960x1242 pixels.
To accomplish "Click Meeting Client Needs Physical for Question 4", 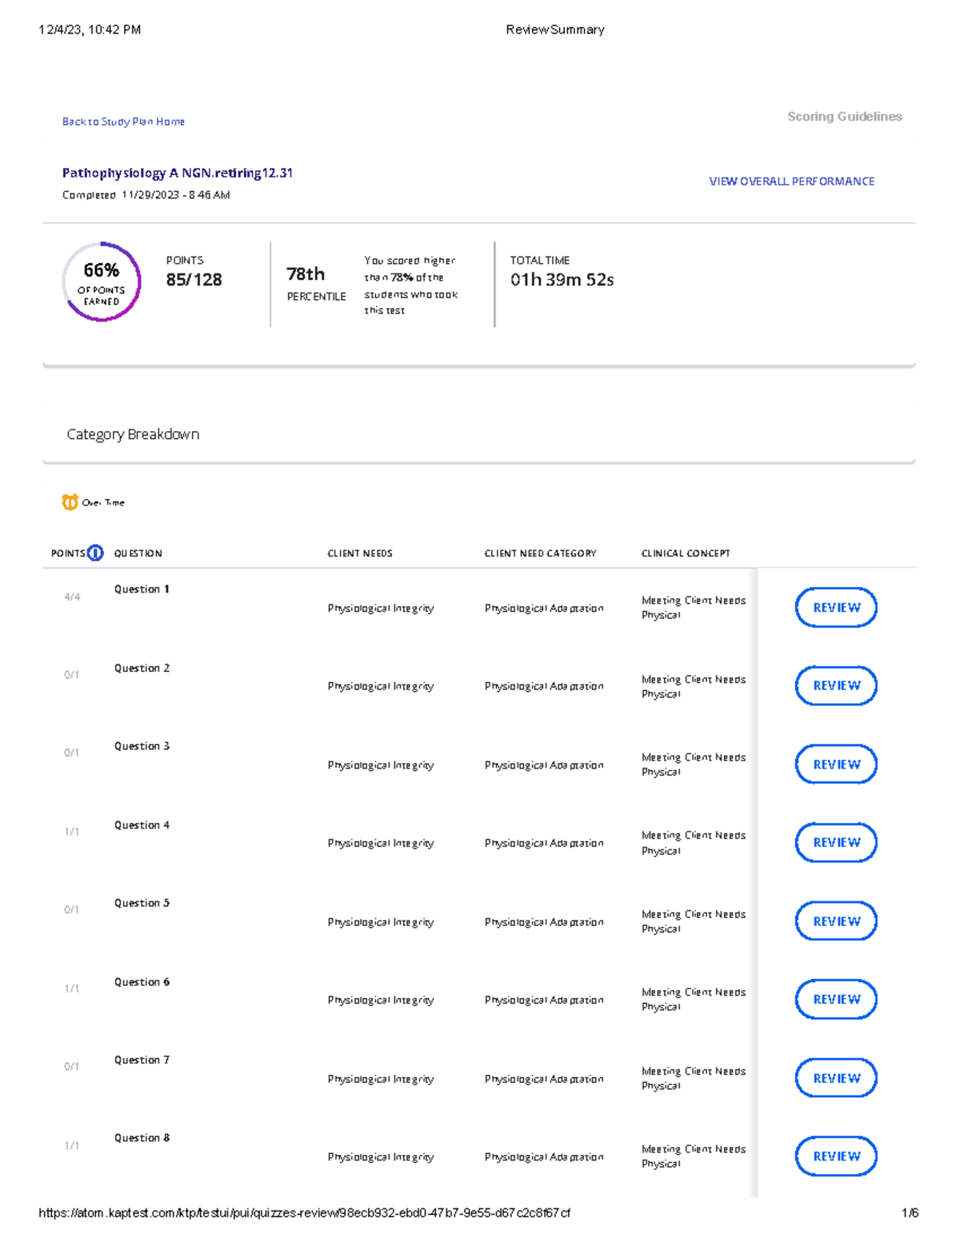I will tap(694, 843).
